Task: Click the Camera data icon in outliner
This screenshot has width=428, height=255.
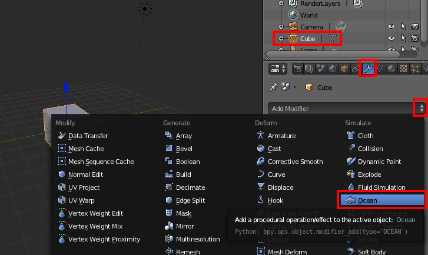Action: click(341, 26)
